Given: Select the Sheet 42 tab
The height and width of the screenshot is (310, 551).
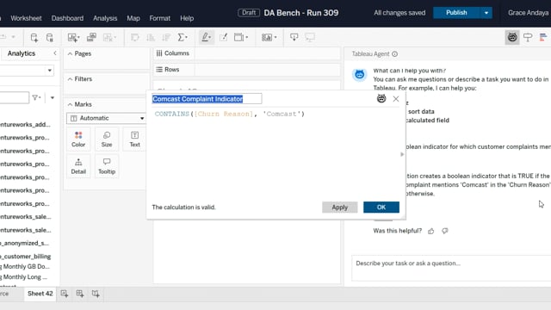Looking at the screenshot, I should point(40,294).
